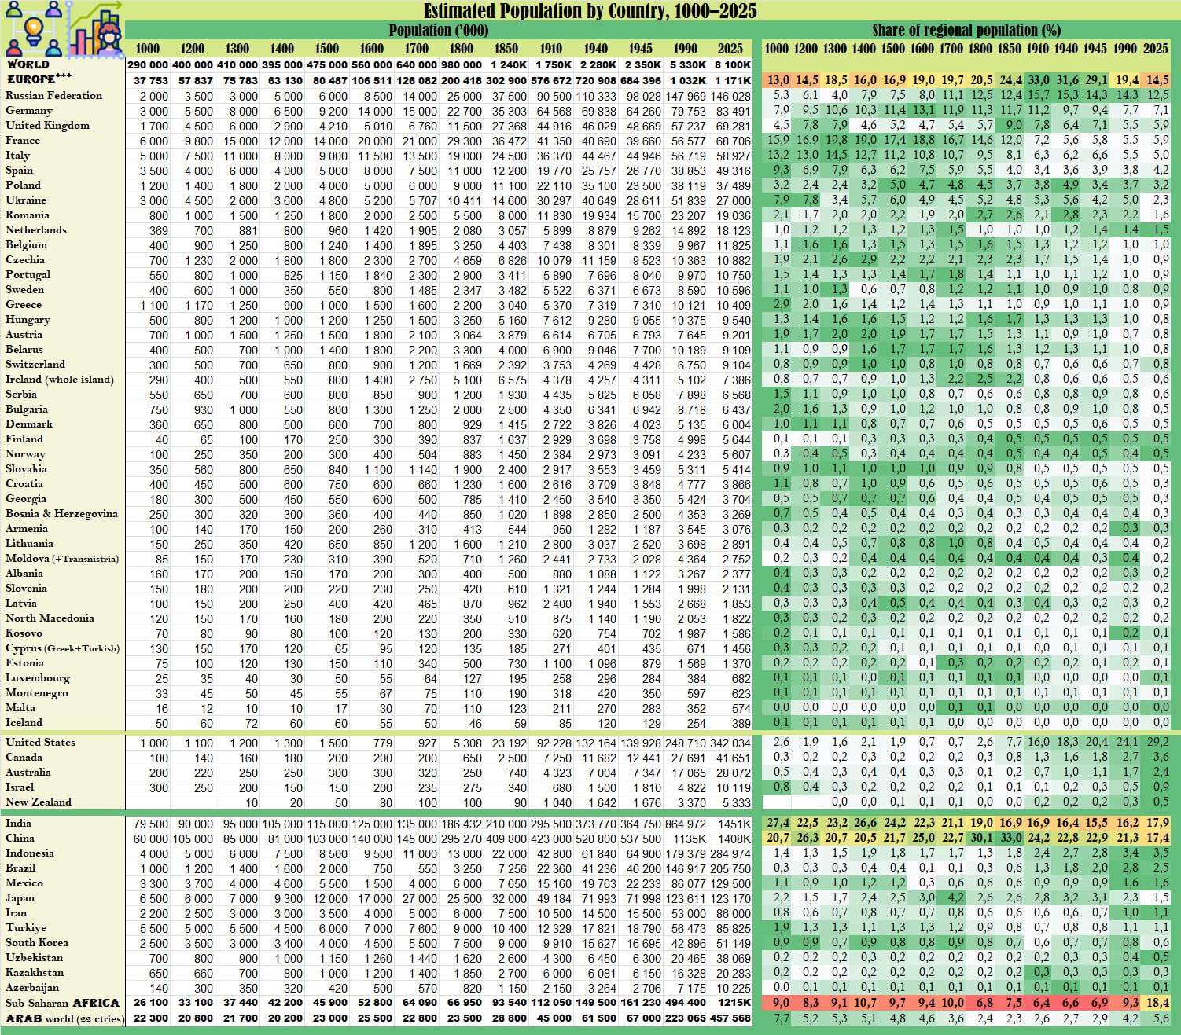Click the Ireland (whole island) row label
This screenshot has height=1035, width=1181.
59,379
